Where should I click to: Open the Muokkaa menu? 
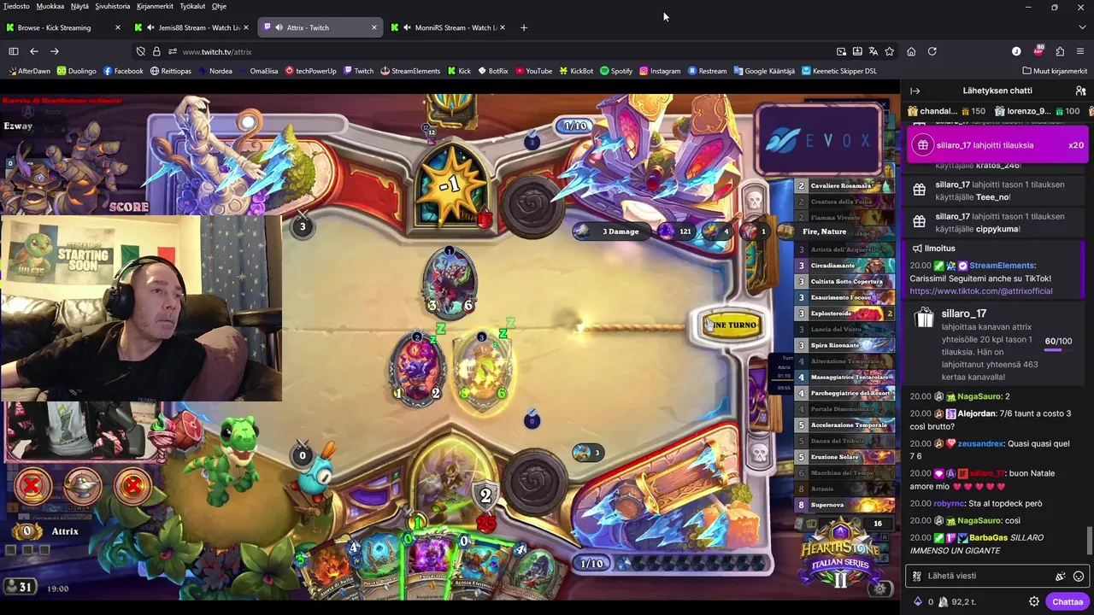coord(50,6)
